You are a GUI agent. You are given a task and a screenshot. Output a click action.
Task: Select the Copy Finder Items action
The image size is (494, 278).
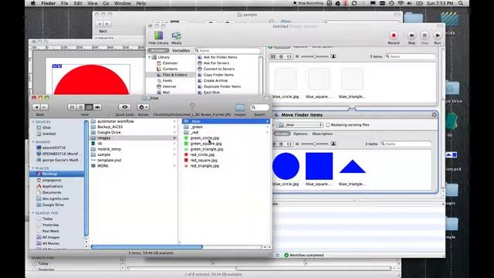click(x=218, y=75)
